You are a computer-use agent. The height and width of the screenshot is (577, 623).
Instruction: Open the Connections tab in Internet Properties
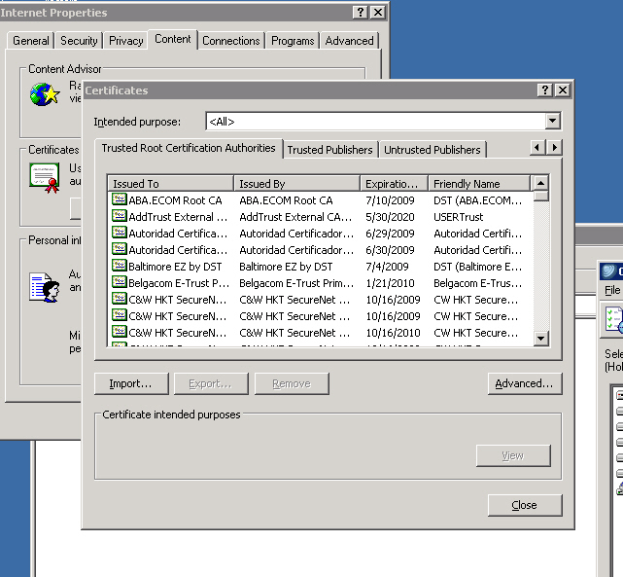pos(231,41)
